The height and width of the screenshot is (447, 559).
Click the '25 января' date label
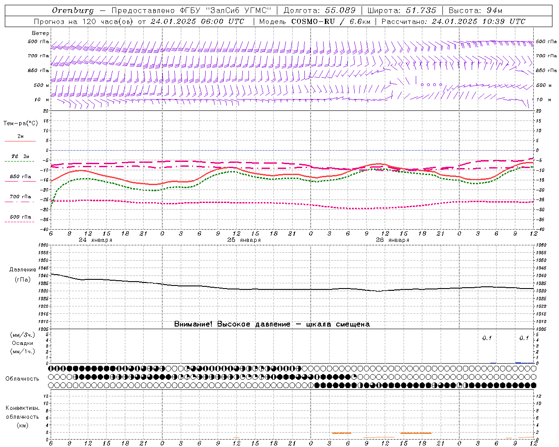point(244,240)
